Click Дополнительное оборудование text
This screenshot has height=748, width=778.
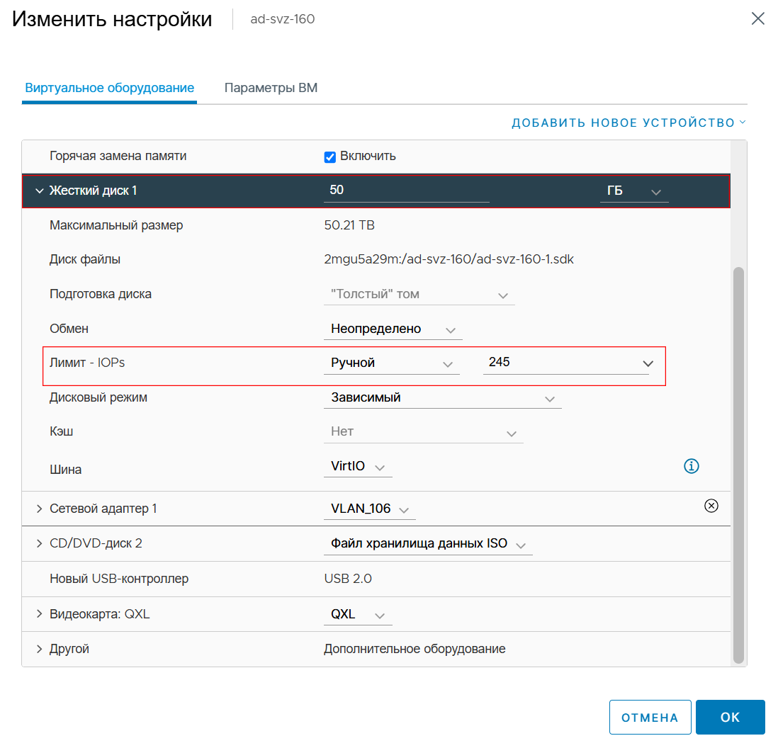[x=415, y=649]
